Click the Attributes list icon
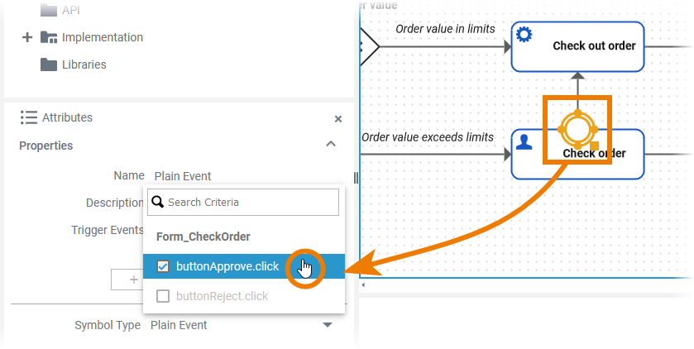Viewport: 694px width, 349px height. [x=29, y=117]
